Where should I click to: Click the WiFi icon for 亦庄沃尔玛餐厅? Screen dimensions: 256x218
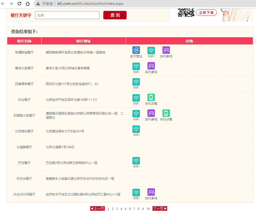[x=136, y=193]
